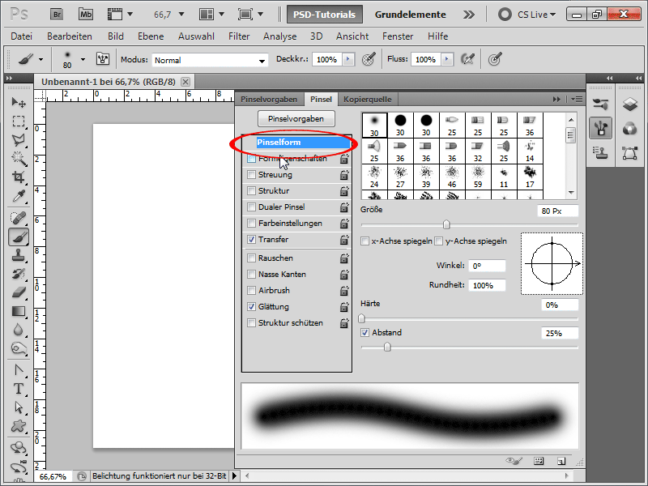Toggle tablet pressure for size icon
648x486 pixels.
tap(495, 59)
